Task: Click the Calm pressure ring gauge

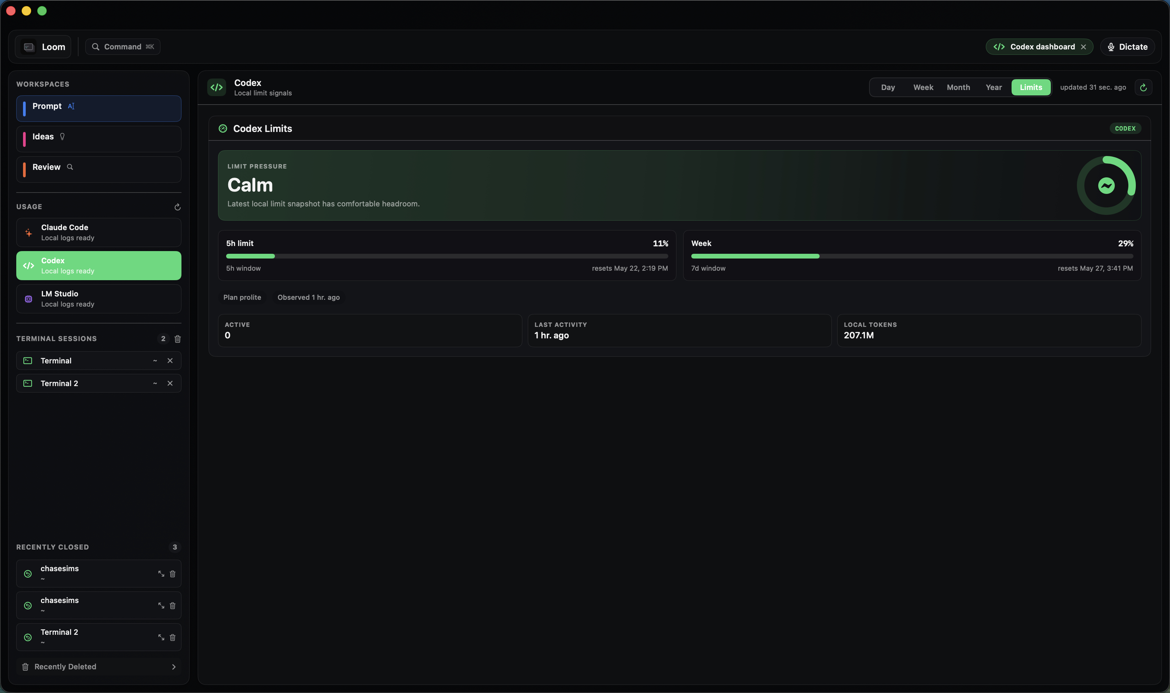Action: tap(1106, 185)
